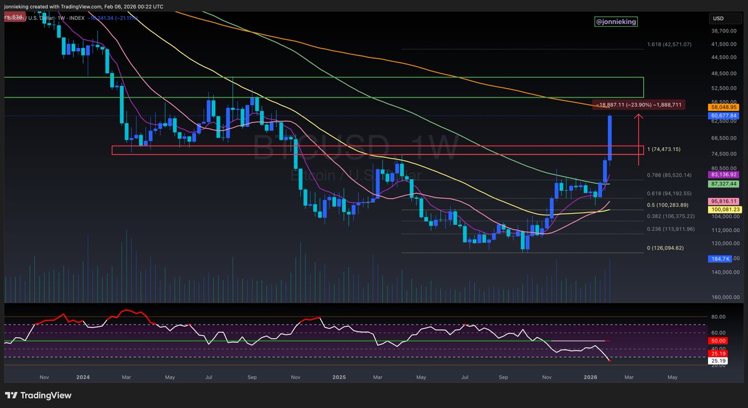
Task: Click the 41,500.00 price axis tick
Action: point(724,44)
